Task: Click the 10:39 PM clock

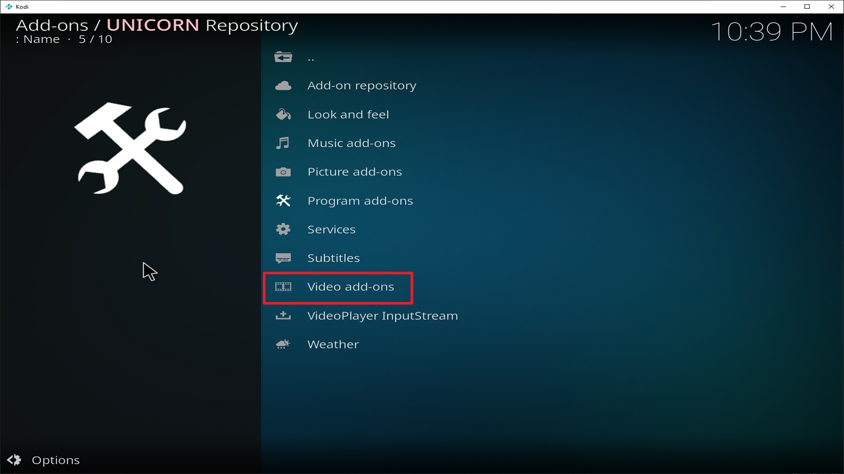Action: pos(772,32)
